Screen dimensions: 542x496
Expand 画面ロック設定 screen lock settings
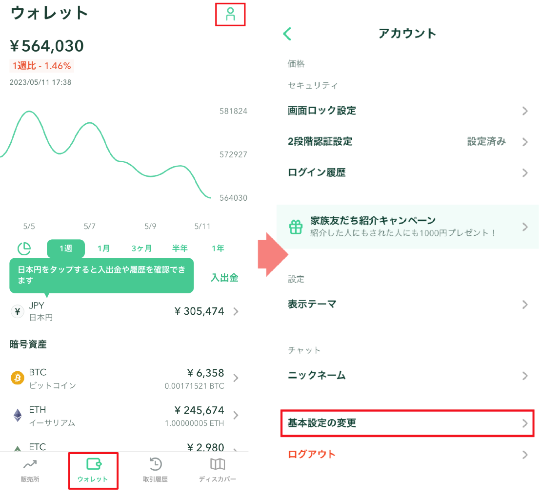point(407,111)
